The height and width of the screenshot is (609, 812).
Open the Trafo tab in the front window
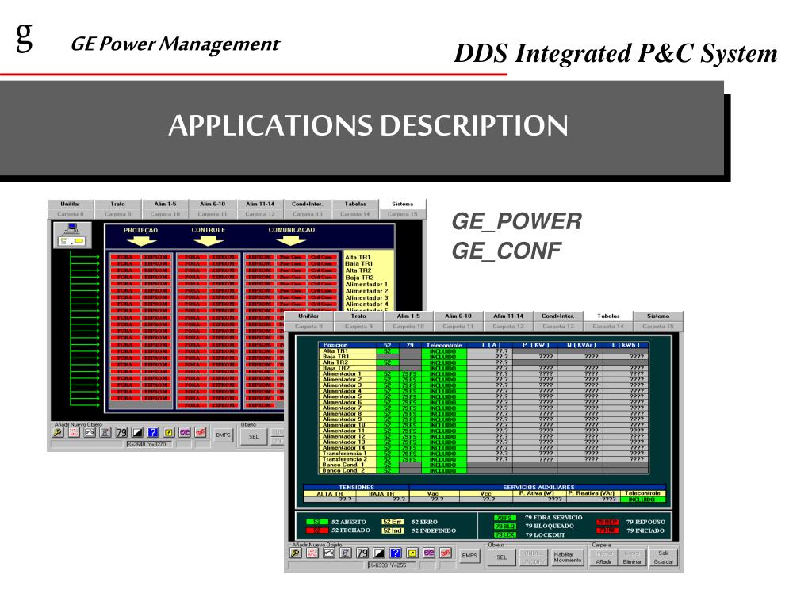click(x=358, y=316)
